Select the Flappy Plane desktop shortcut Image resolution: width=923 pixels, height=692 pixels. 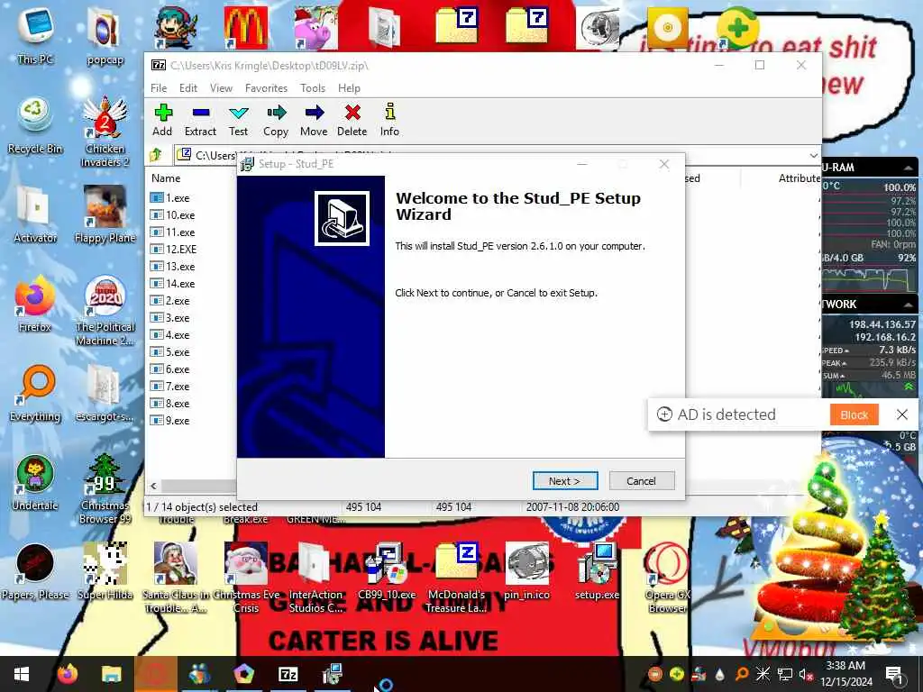(x=105, y=214)
